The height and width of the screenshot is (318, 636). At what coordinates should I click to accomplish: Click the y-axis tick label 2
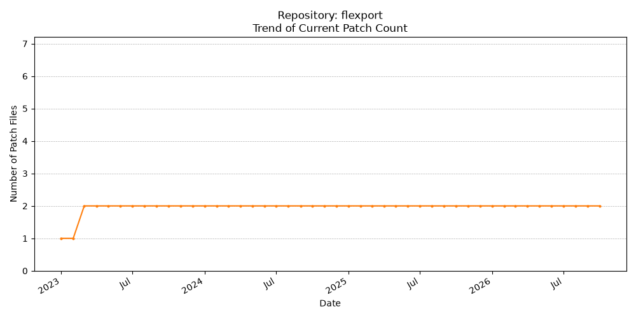25,206
